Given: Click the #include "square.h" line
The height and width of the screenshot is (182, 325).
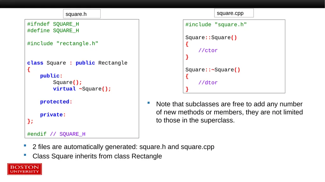Looking at the screenshot, I should (x=216, y=25).
